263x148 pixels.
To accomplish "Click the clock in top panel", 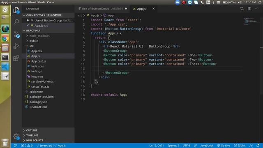I will coord(250,2).
